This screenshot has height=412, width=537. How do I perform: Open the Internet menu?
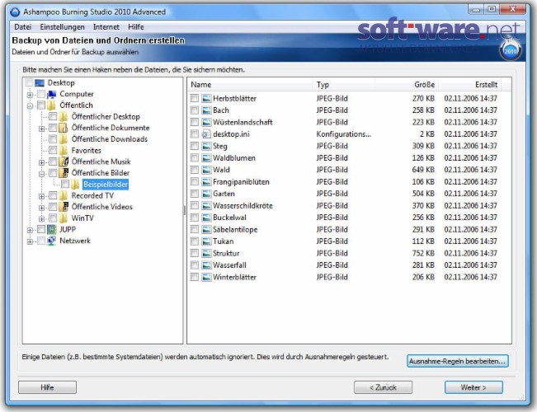pyautogui.click(x=106, y=27)
